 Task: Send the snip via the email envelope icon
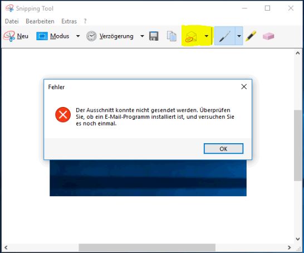[x=191, y=36]
